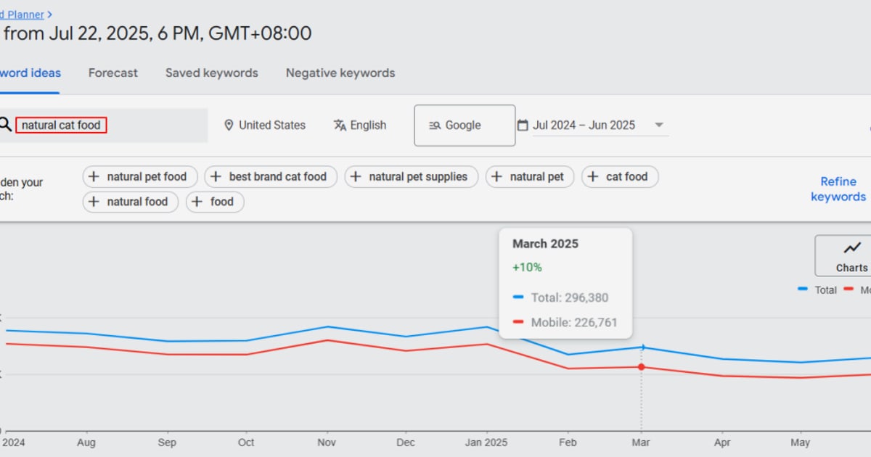Click the search magnifier icon
Image resolution: width=871 pixels, height=457 pixels.
point(4,125)
